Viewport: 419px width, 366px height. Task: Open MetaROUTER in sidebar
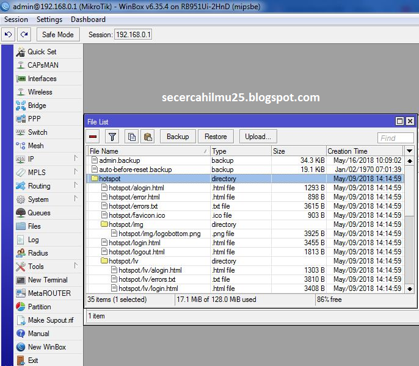(x=48, y=293)
